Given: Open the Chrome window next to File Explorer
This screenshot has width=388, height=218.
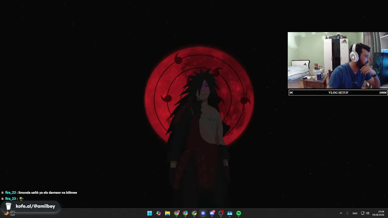Looking at the screenshot, I should [x=176, y=213].
